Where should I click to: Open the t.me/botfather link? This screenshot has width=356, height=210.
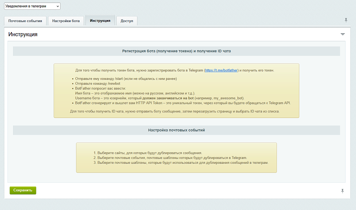pyautogui.click(x=221, y=70)
